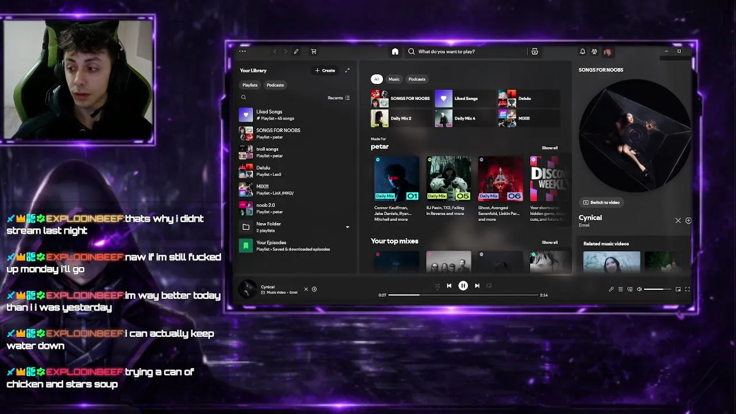Dismiss Cynical in now playing panel
The width and height of the screenshot is (736, 414).
point(678,221)
